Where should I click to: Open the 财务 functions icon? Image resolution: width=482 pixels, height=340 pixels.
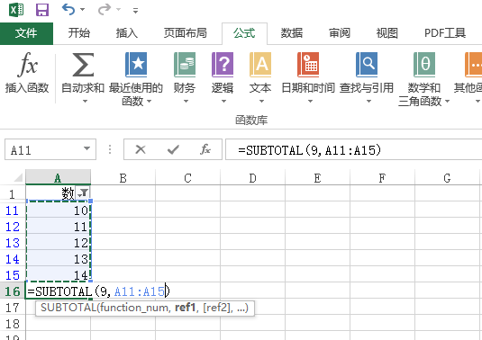(x=185, y=65)
